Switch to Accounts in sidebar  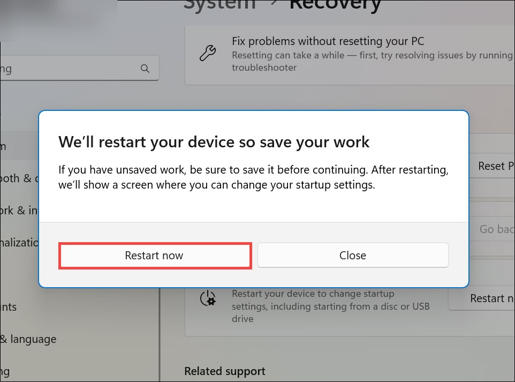pyautogui.click(x=10, y=307)
